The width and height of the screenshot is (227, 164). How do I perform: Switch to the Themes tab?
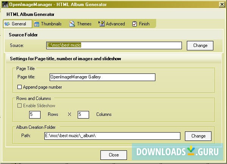pyautogui.click(x=80, y=24)
